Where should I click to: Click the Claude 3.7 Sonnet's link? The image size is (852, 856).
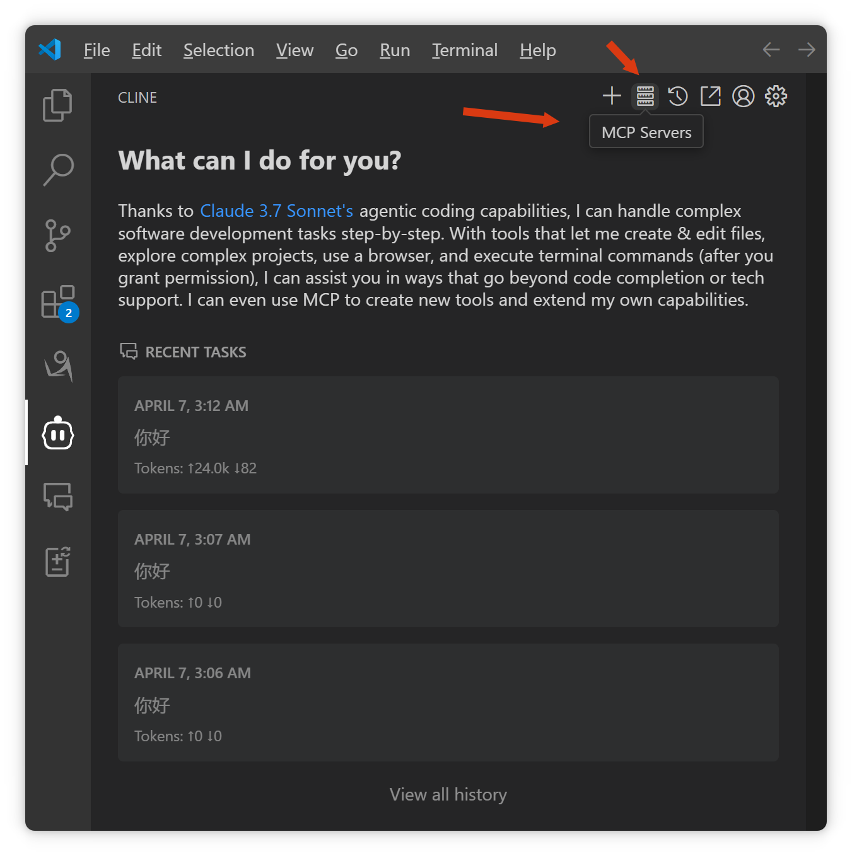[x=276, y=211]
